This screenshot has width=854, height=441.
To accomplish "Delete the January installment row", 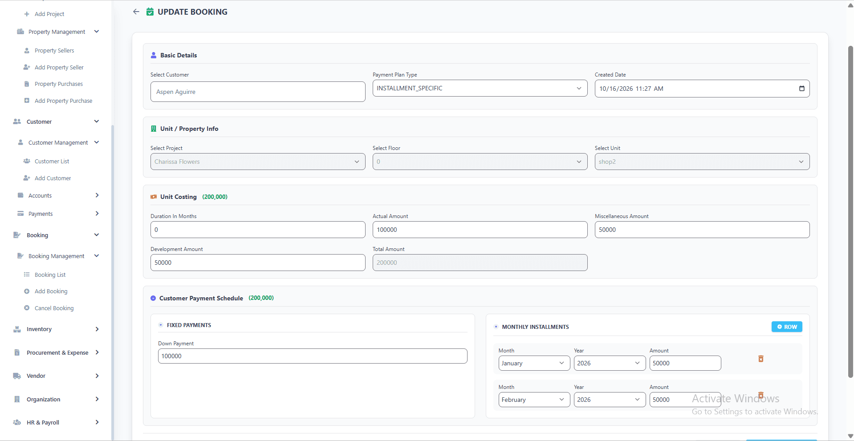I will pyautogui.click(x=761, y=359).
